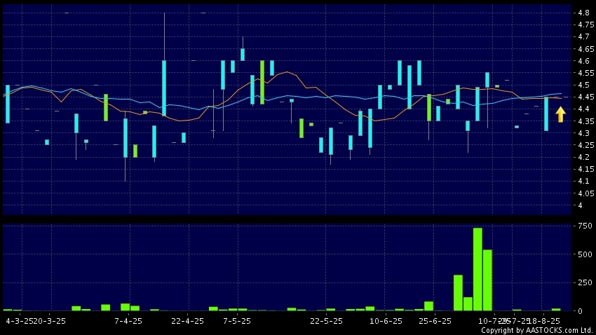
Task: Click the 4.15 price axis label
Action: (585, 169)
